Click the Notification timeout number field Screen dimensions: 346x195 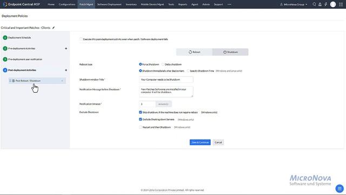pyautogui.click(x=148, y=104)
